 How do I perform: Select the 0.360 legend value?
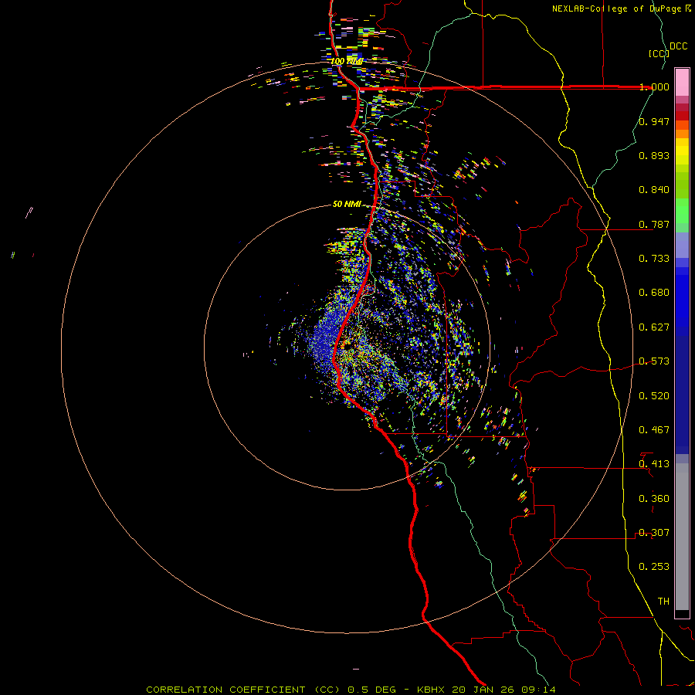pos(654,499)
